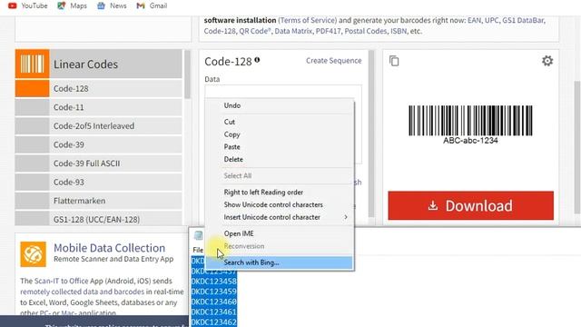Select Code-128 in the barcode list
581x327 pixels.
point(99,89)
